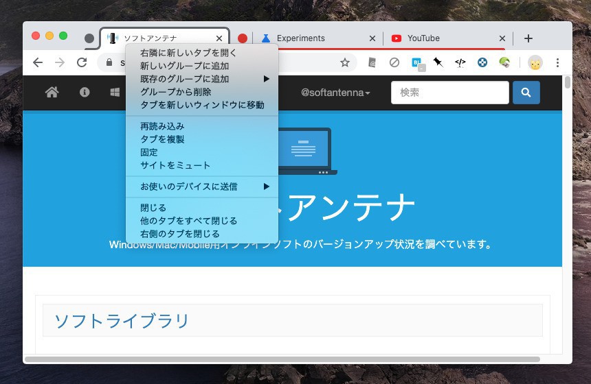Reload the page with the refresh icon
Image resolution: width=591 pixels, height=384 pixels.
click(x=82, y=62)
